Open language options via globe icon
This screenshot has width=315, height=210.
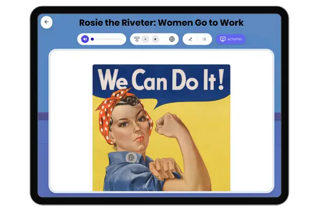click(x=172, y=39)
